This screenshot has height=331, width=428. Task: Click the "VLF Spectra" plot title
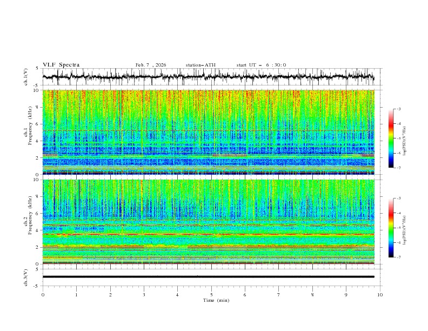point(61,65)
